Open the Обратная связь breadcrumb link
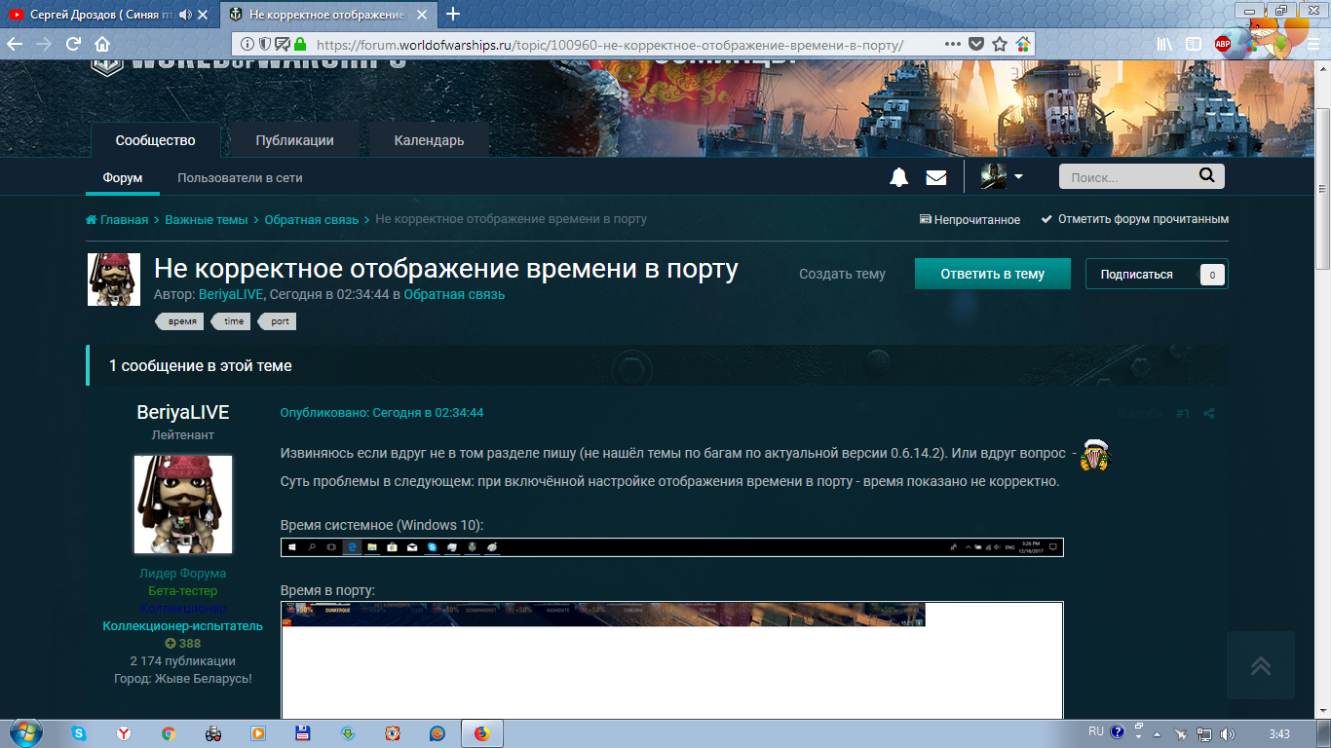 311,219
